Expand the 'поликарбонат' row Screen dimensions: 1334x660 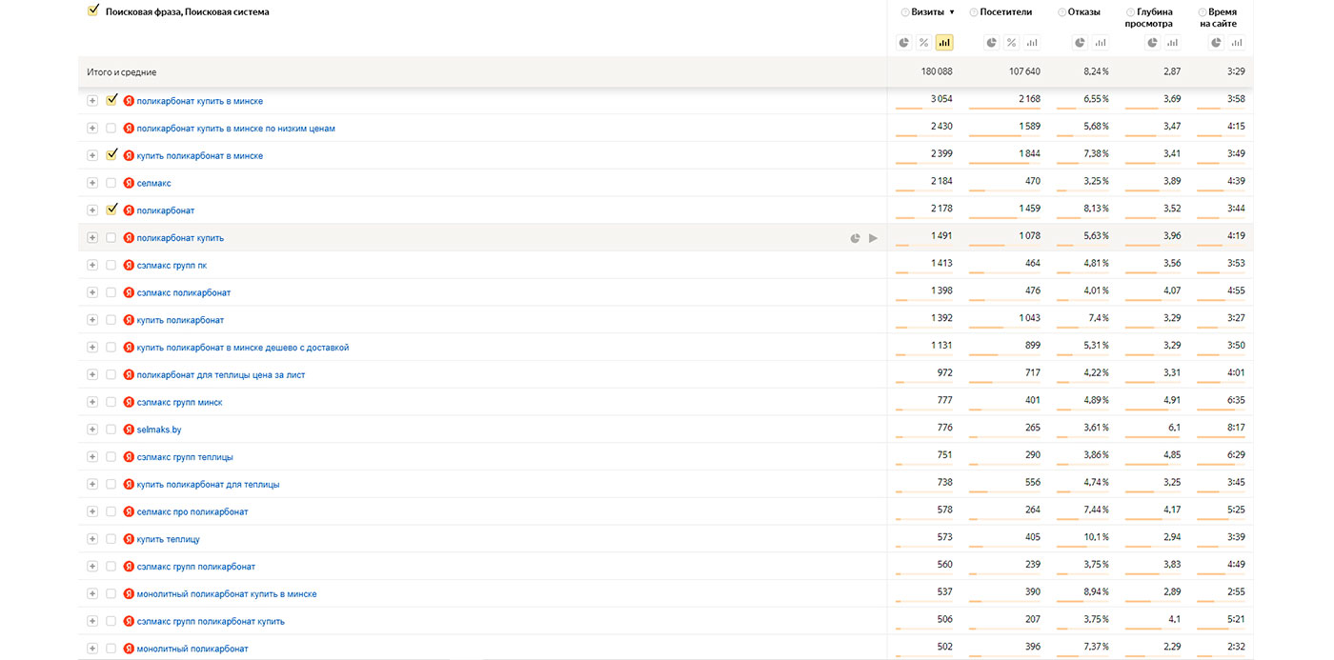click(92, 210)
